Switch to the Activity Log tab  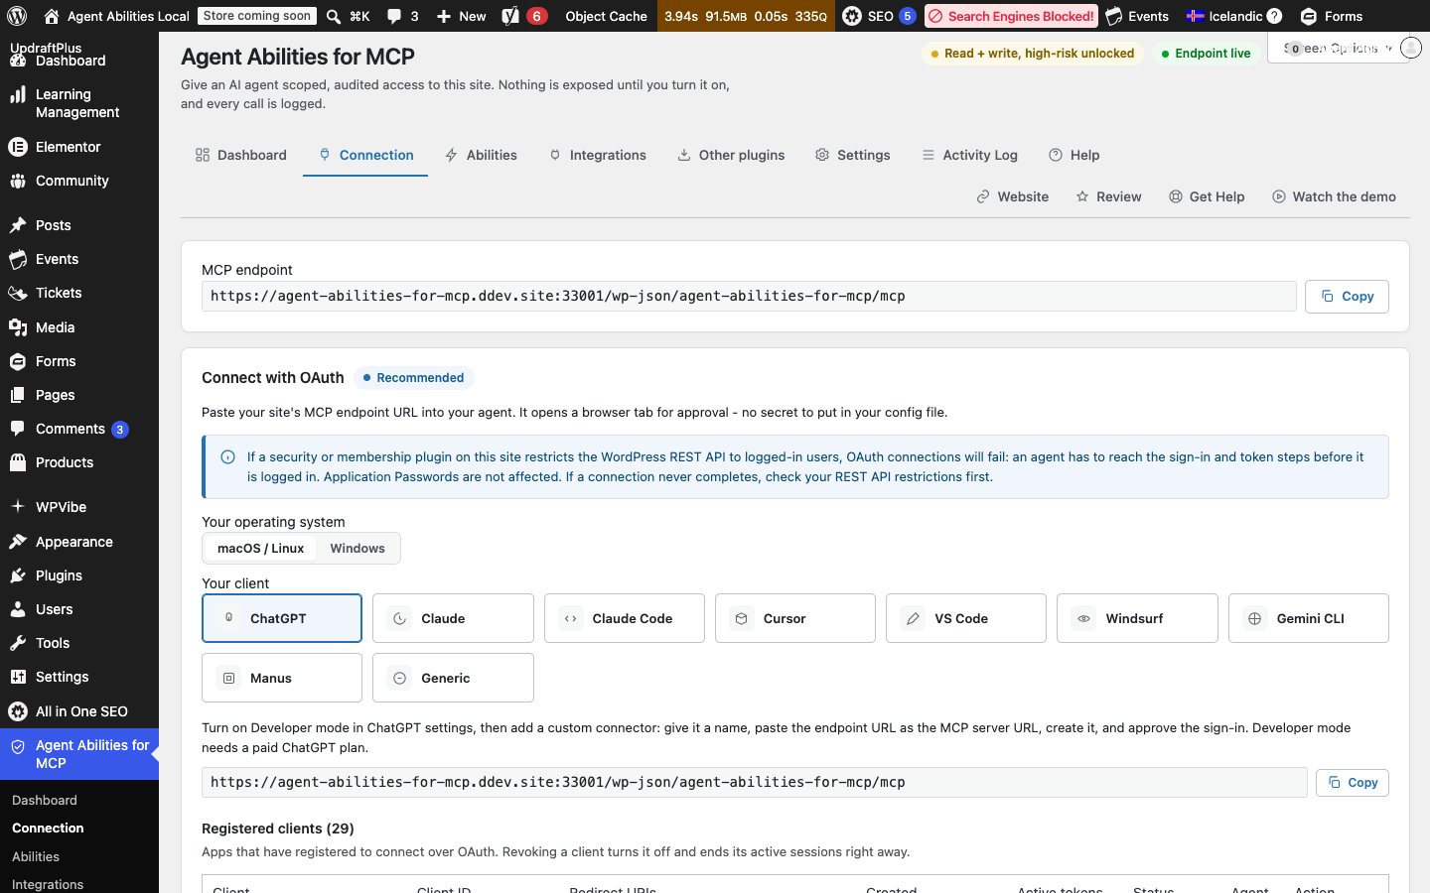[969, 155]
